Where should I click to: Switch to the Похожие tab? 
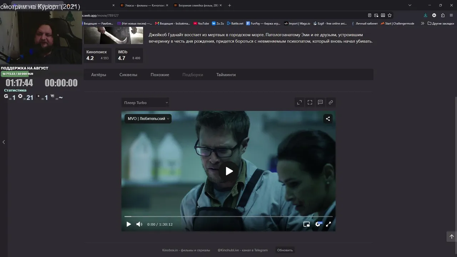tap(160, 75)
